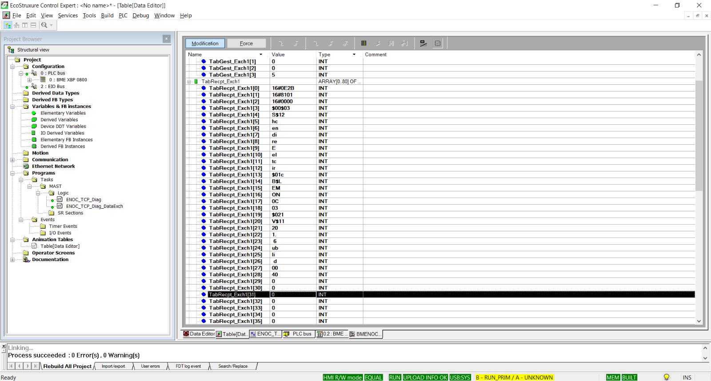
Task: Click the lightbulb icon in status bar
Action: 666,377
